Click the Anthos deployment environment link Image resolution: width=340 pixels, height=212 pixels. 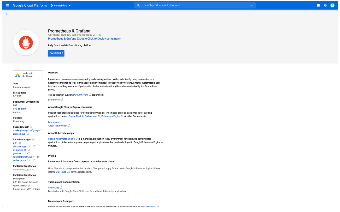(17, 112)
